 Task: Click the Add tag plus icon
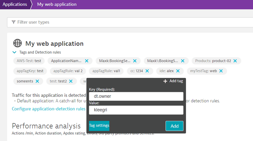click(165, 81)
